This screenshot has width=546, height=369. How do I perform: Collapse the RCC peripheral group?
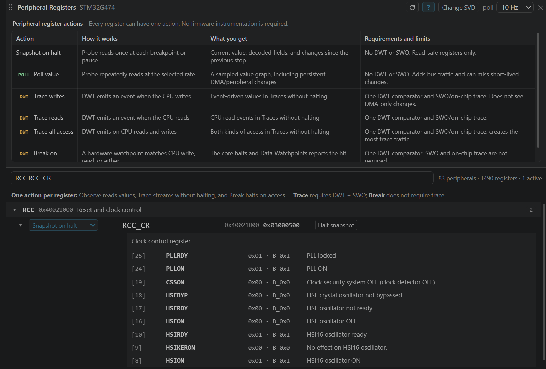point(15,210)
